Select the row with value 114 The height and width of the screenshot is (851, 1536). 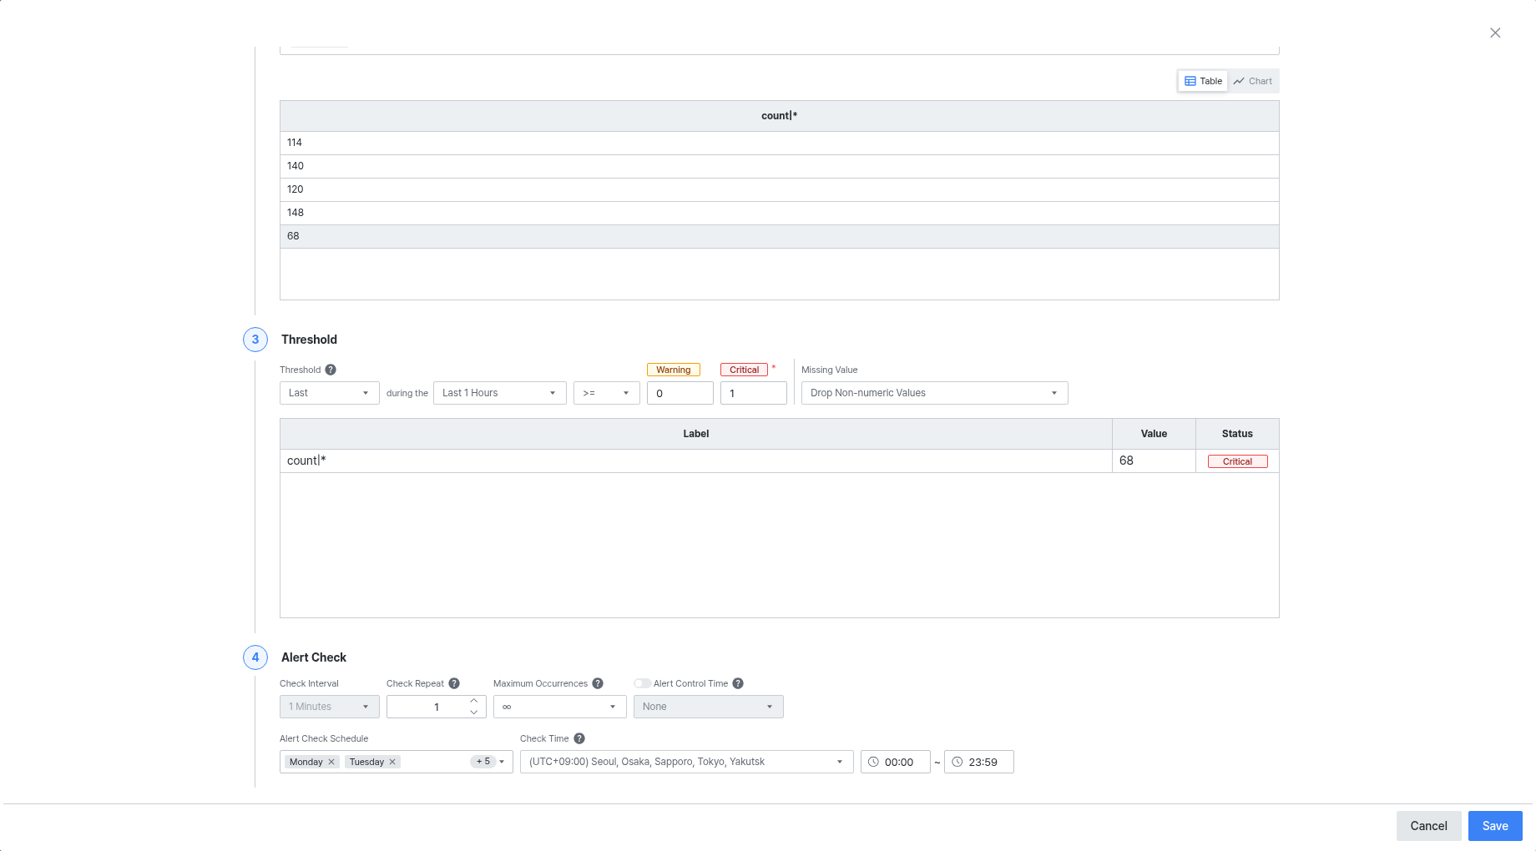(x=780, y=143)
